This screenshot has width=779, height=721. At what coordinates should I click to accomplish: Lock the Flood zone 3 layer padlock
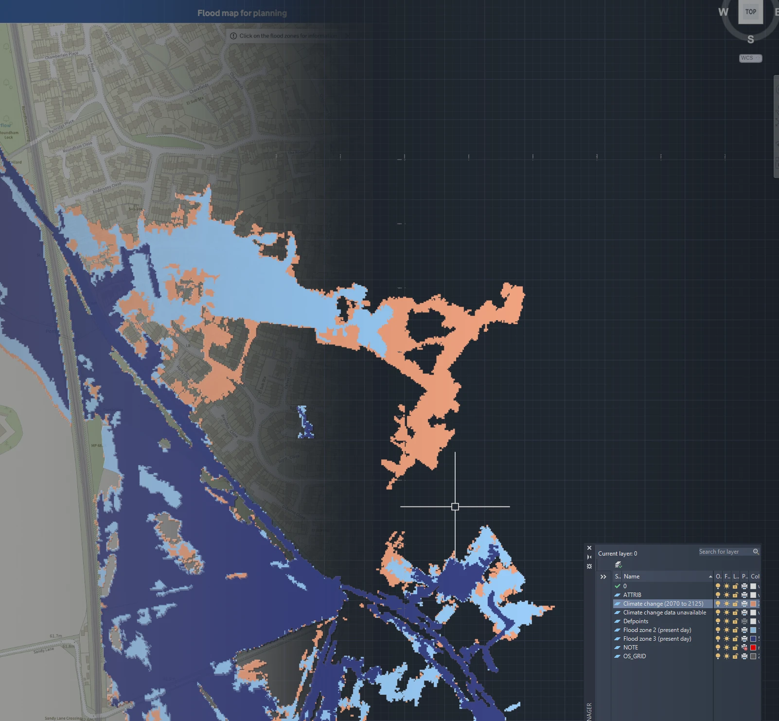coord(735,639)
